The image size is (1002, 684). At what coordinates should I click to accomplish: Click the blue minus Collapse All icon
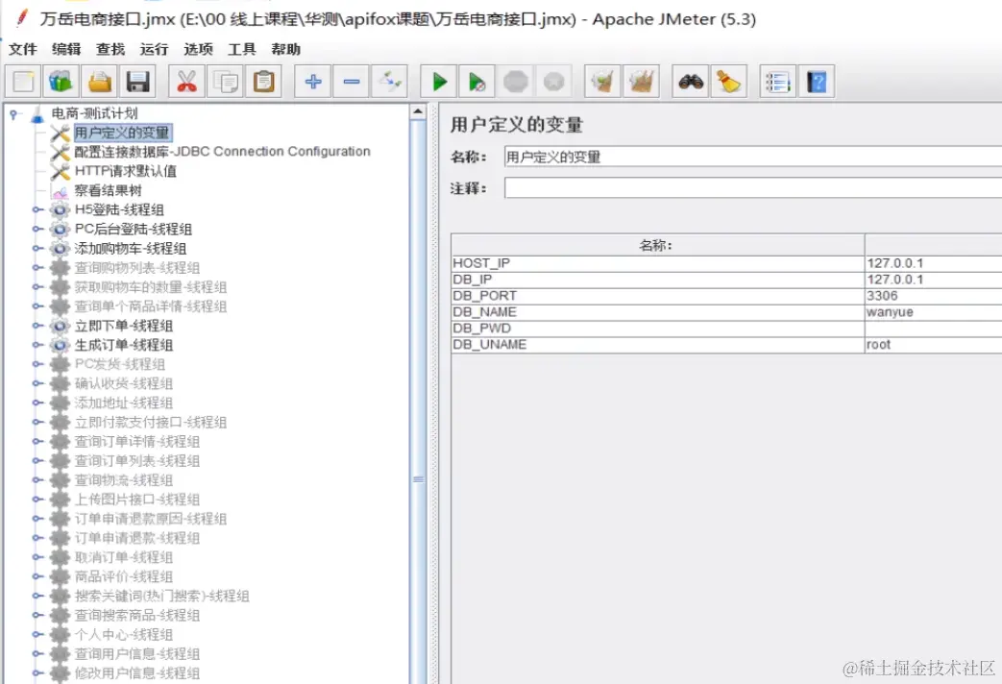click(351, 82)
